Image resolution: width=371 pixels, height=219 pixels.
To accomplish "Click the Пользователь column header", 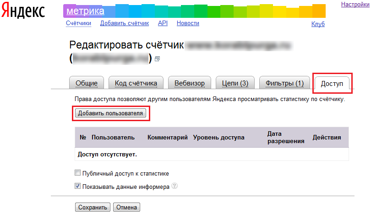I will pos(113,138).
